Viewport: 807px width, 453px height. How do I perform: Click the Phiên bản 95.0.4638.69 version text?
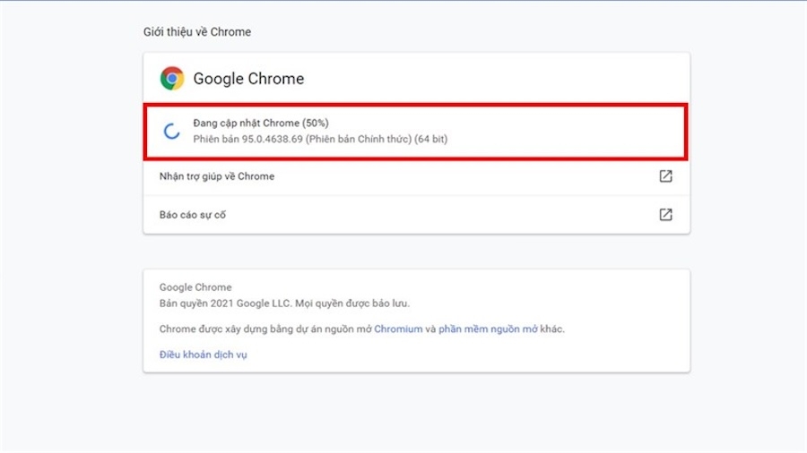pyautogui.click(x=320, y=139)
